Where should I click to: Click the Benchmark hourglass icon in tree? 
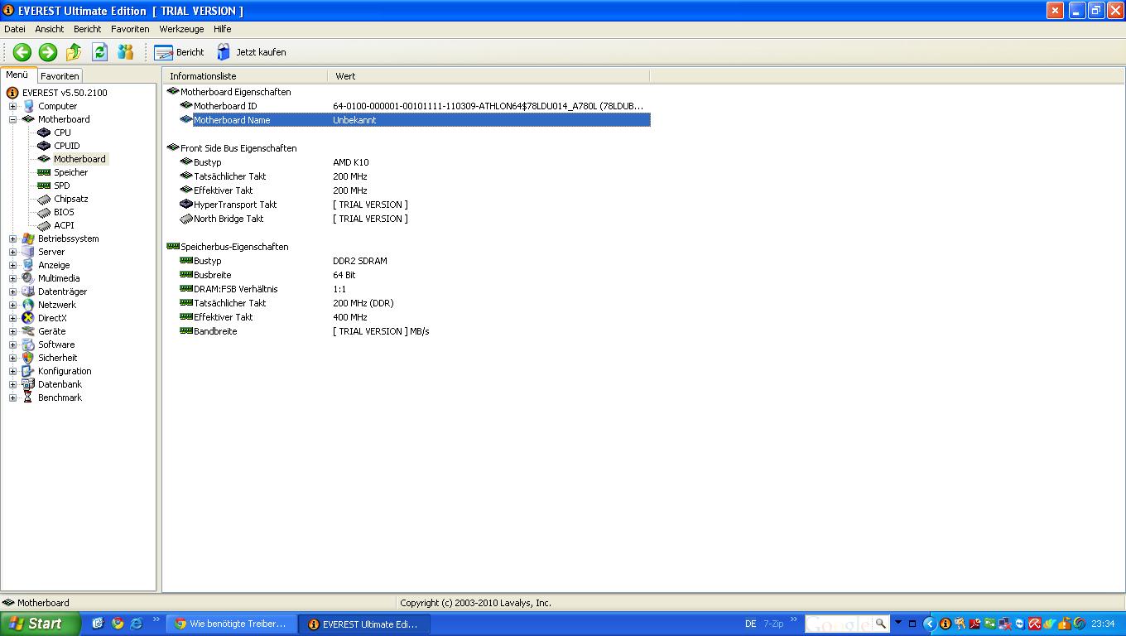(28, 397)
